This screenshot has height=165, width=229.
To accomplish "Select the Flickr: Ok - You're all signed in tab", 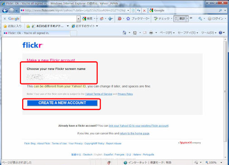I will (36, 33).
